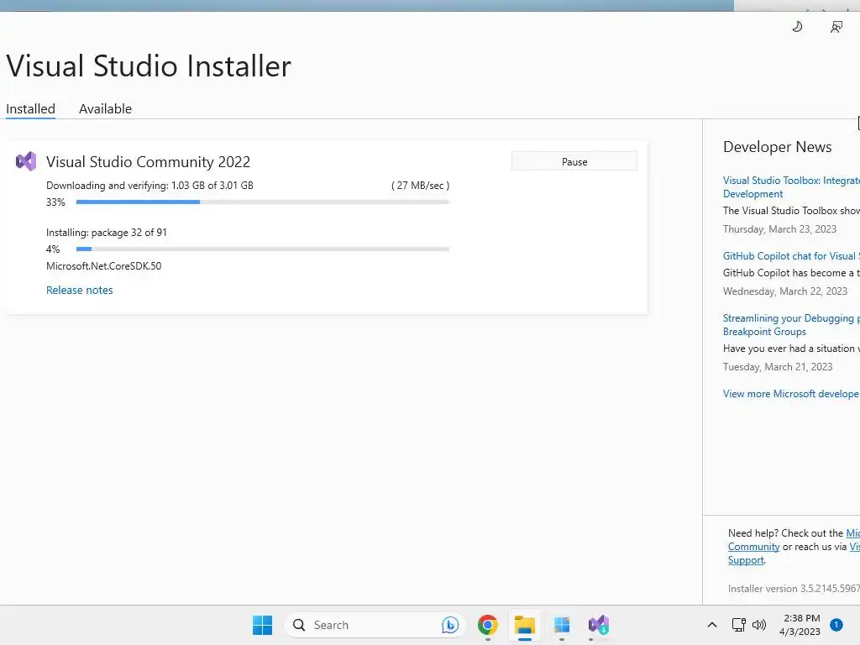
Task: Click the Thursday, March 23, 2023 date
Action: (779, 229)
